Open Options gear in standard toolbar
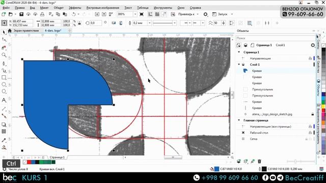326x183 pixels. (x=205, y=14)
